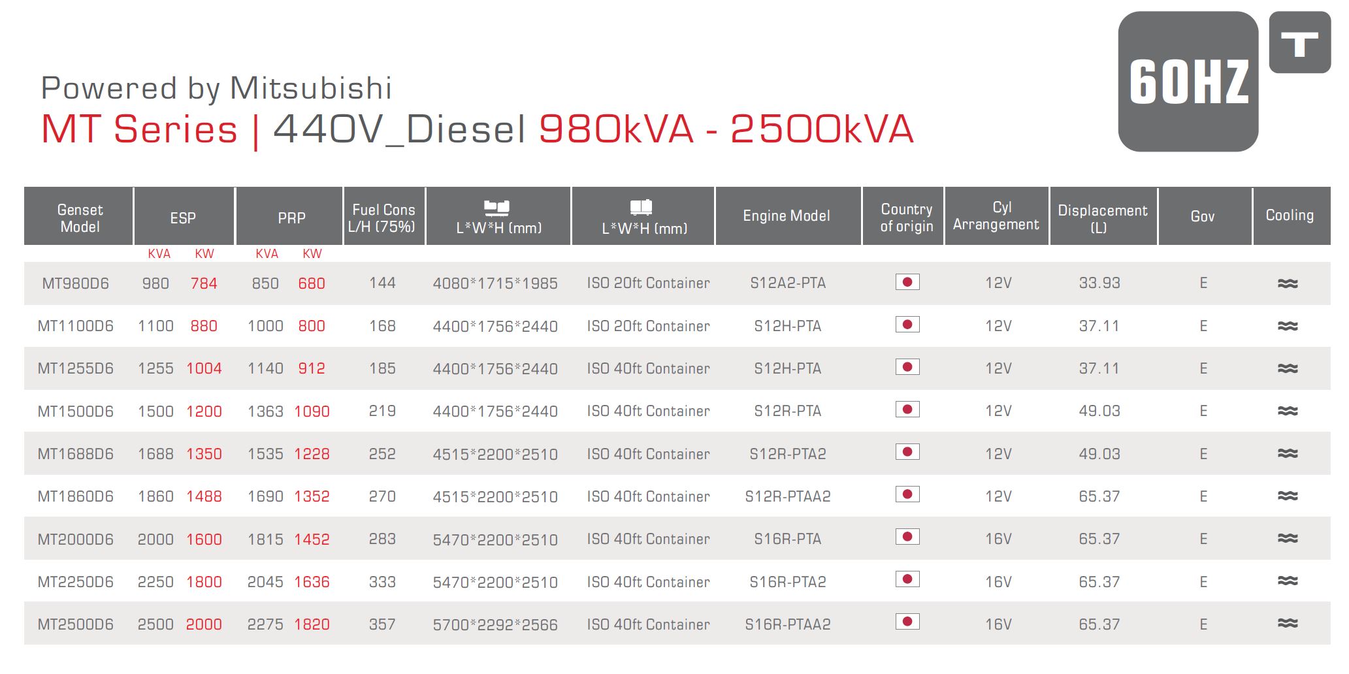Image resolution: width=1349 pixels, height=674 pixels.
Task: Click the Genset Model column header
Action: pyautogui.click(x=79, y=217)
